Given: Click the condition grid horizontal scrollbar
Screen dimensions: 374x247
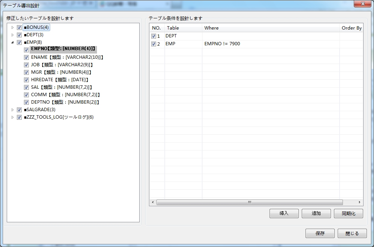Looking at the screenshot, I should 249,202.
